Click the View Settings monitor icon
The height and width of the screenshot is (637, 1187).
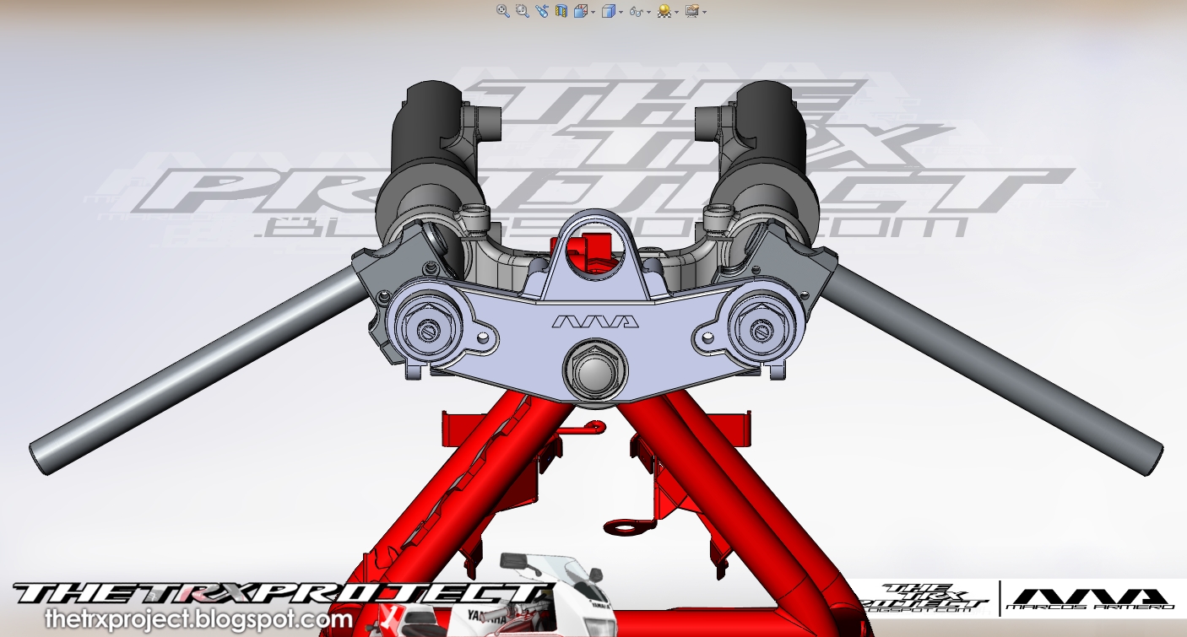(x=692, y=11)
